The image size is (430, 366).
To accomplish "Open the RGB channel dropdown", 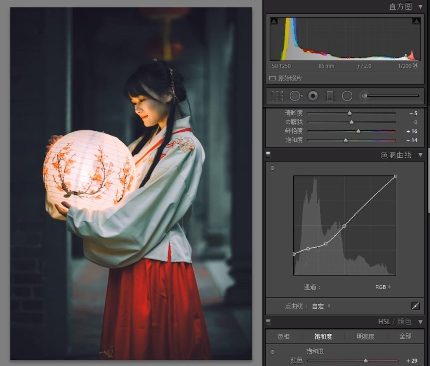I will point(383,287).
